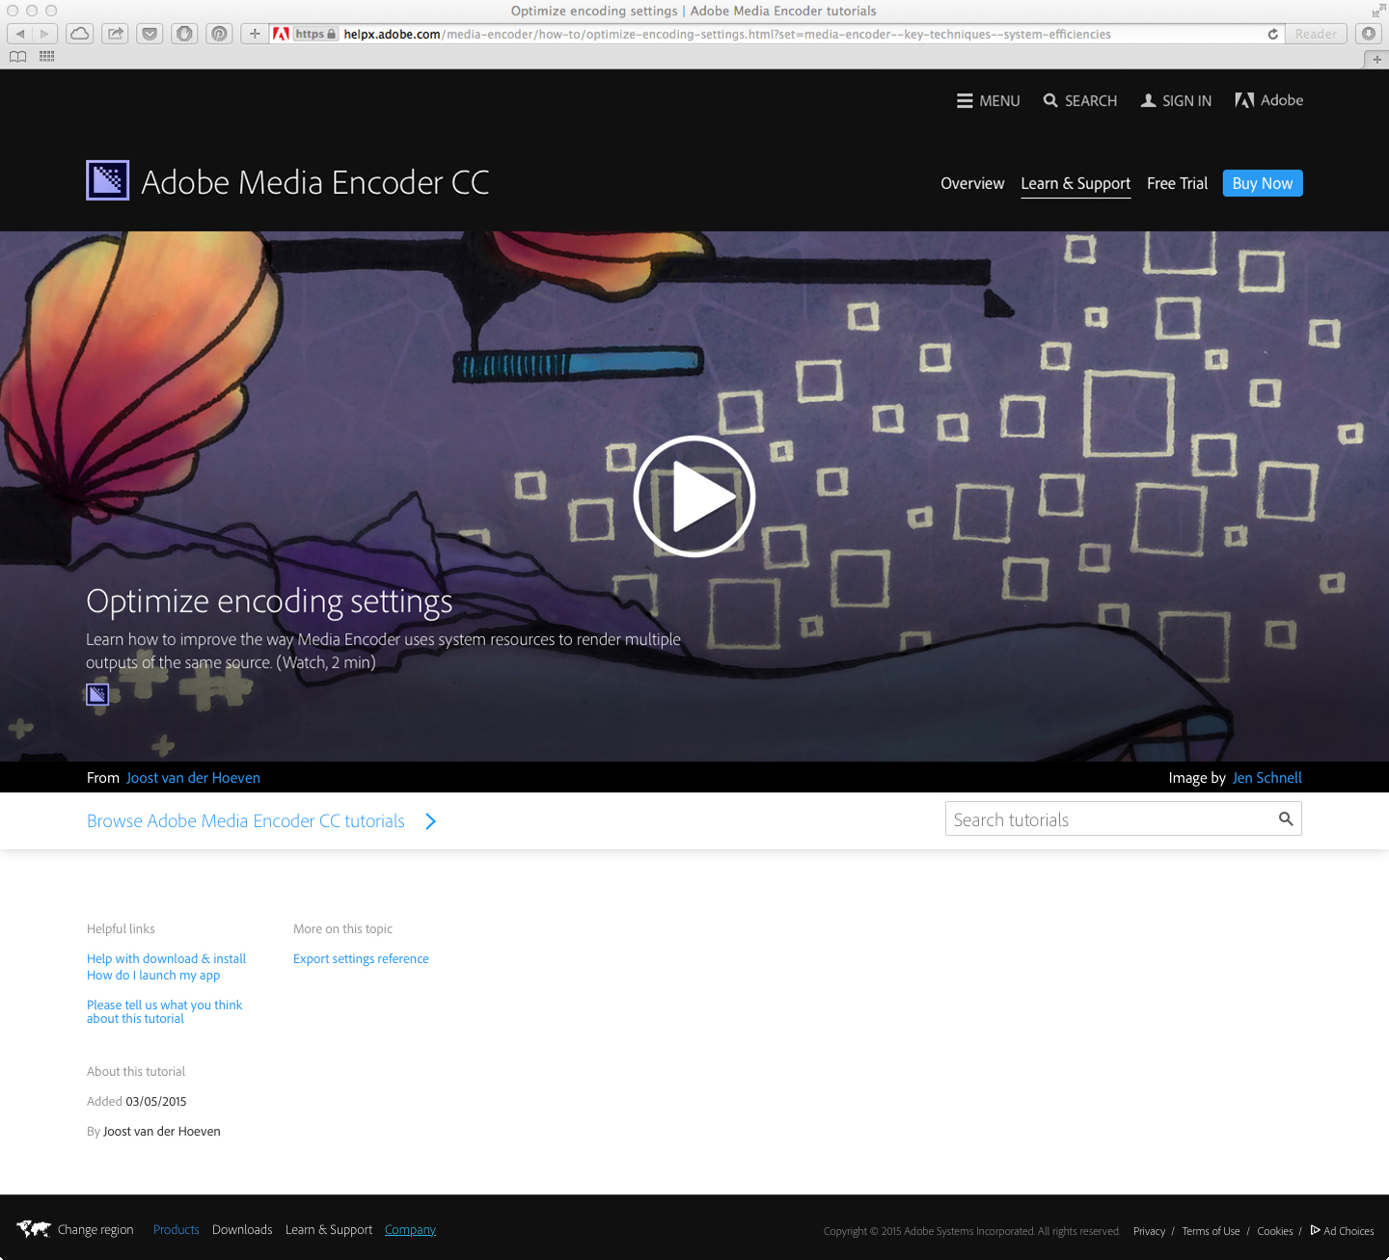Click the Pinterest extension icon
1389x1260 pixels.
(219, 34)
